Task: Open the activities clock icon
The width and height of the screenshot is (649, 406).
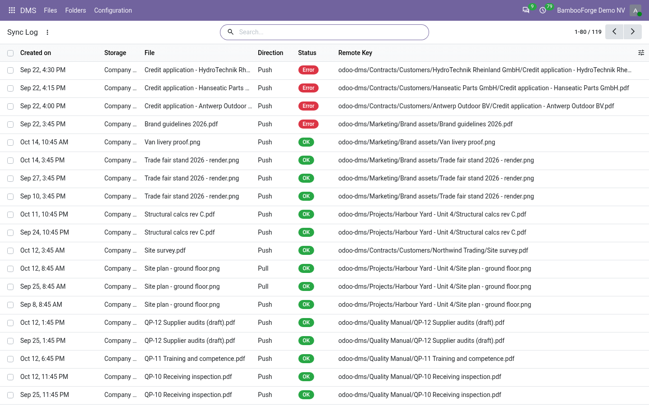Action: (x=543, y=10)
